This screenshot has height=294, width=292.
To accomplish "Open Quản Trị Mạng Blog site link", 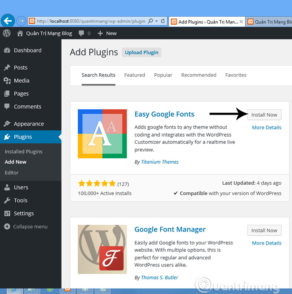I will pos(49,33).
